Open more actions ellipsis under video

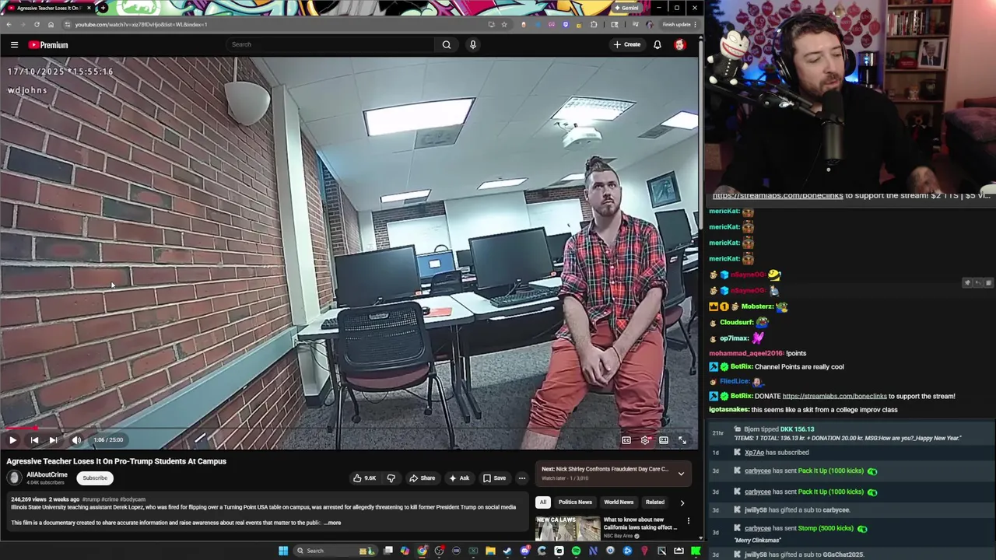(522, 478)
